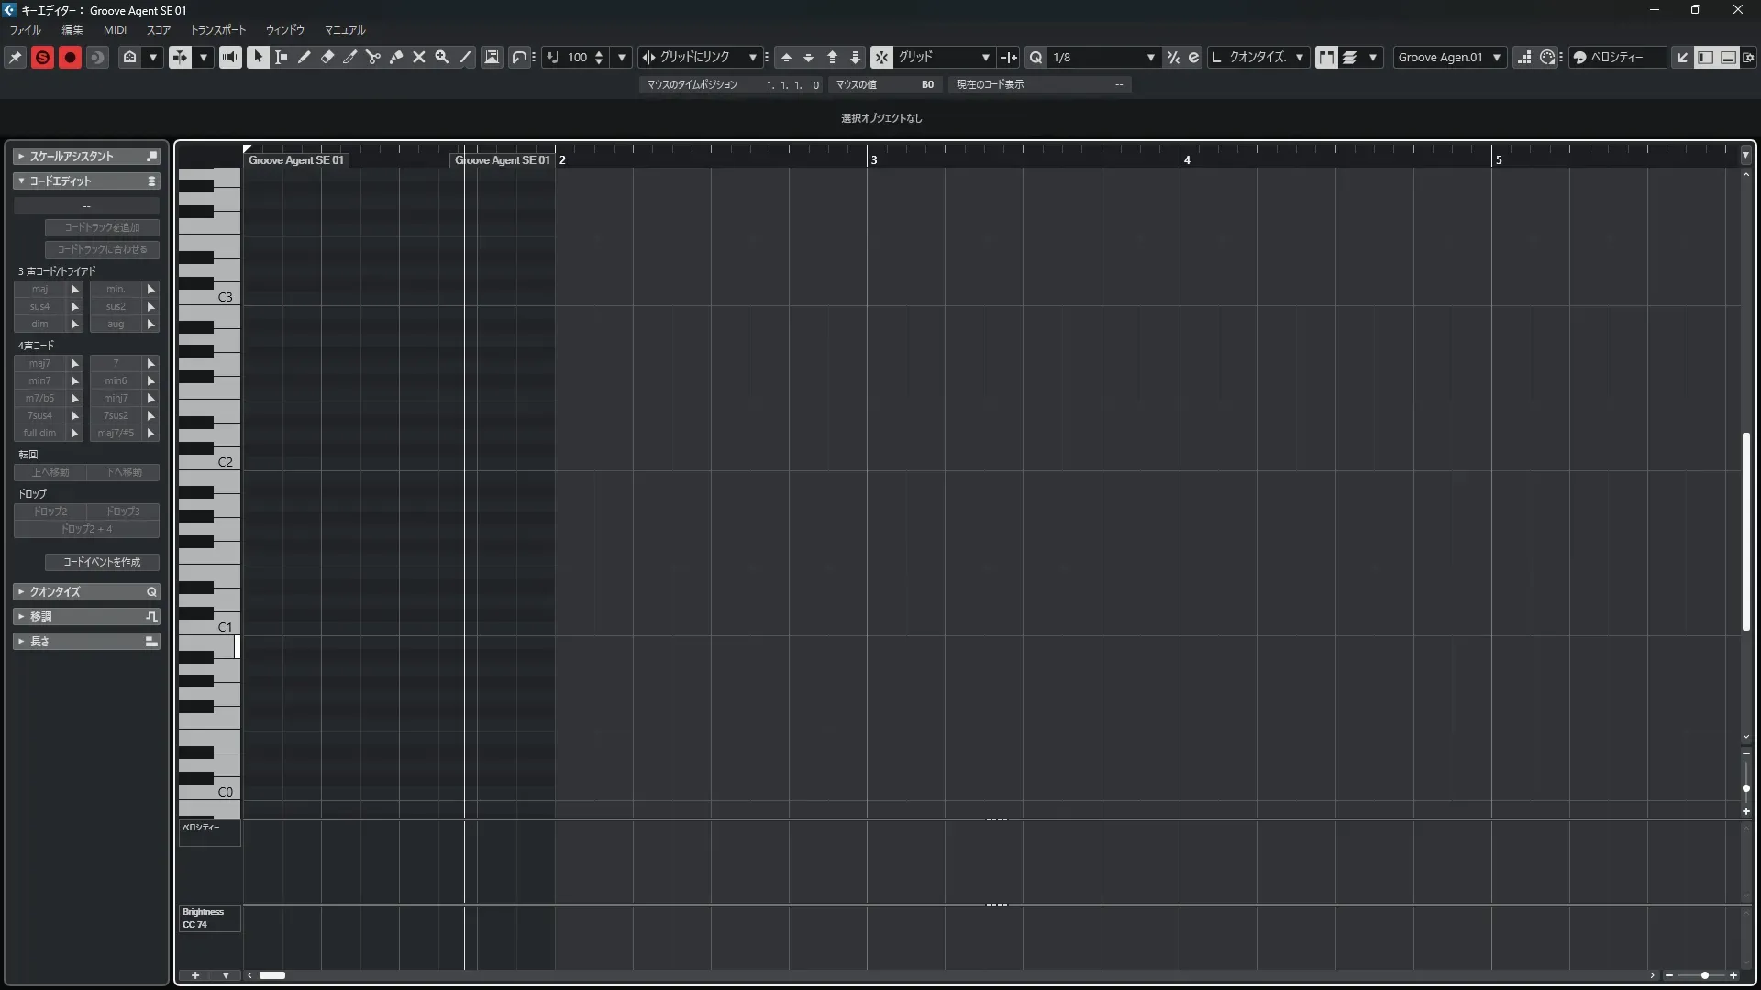This screenshot has height=990, width=1761.
Task: Select the Range Selection tool
Action: tap(282, 57)
